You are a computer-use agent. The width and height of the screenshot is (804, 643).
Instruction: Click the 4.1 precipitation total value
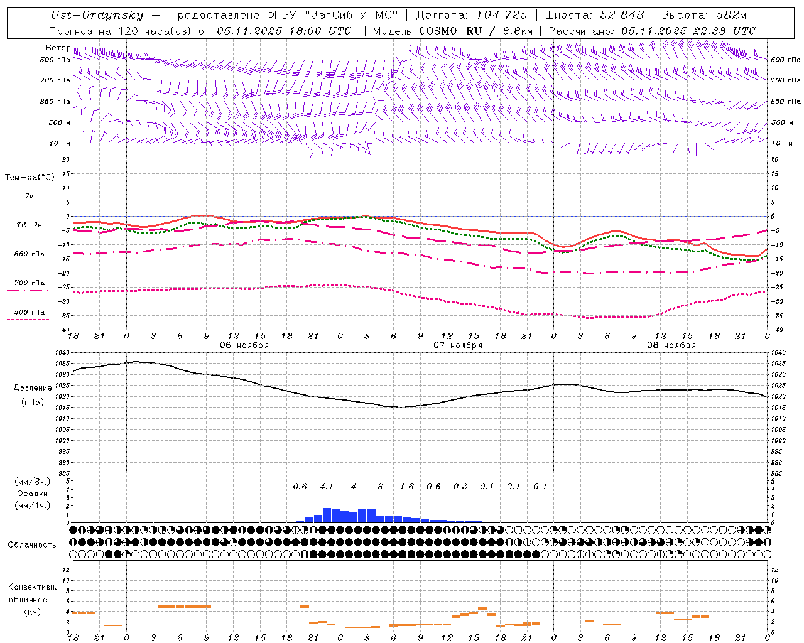point(327,487)
